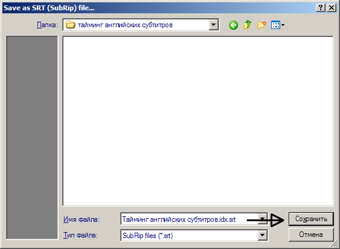Select the folder name in Папка combo box
The image size is (340, 249).
click(x=125, y=25)
